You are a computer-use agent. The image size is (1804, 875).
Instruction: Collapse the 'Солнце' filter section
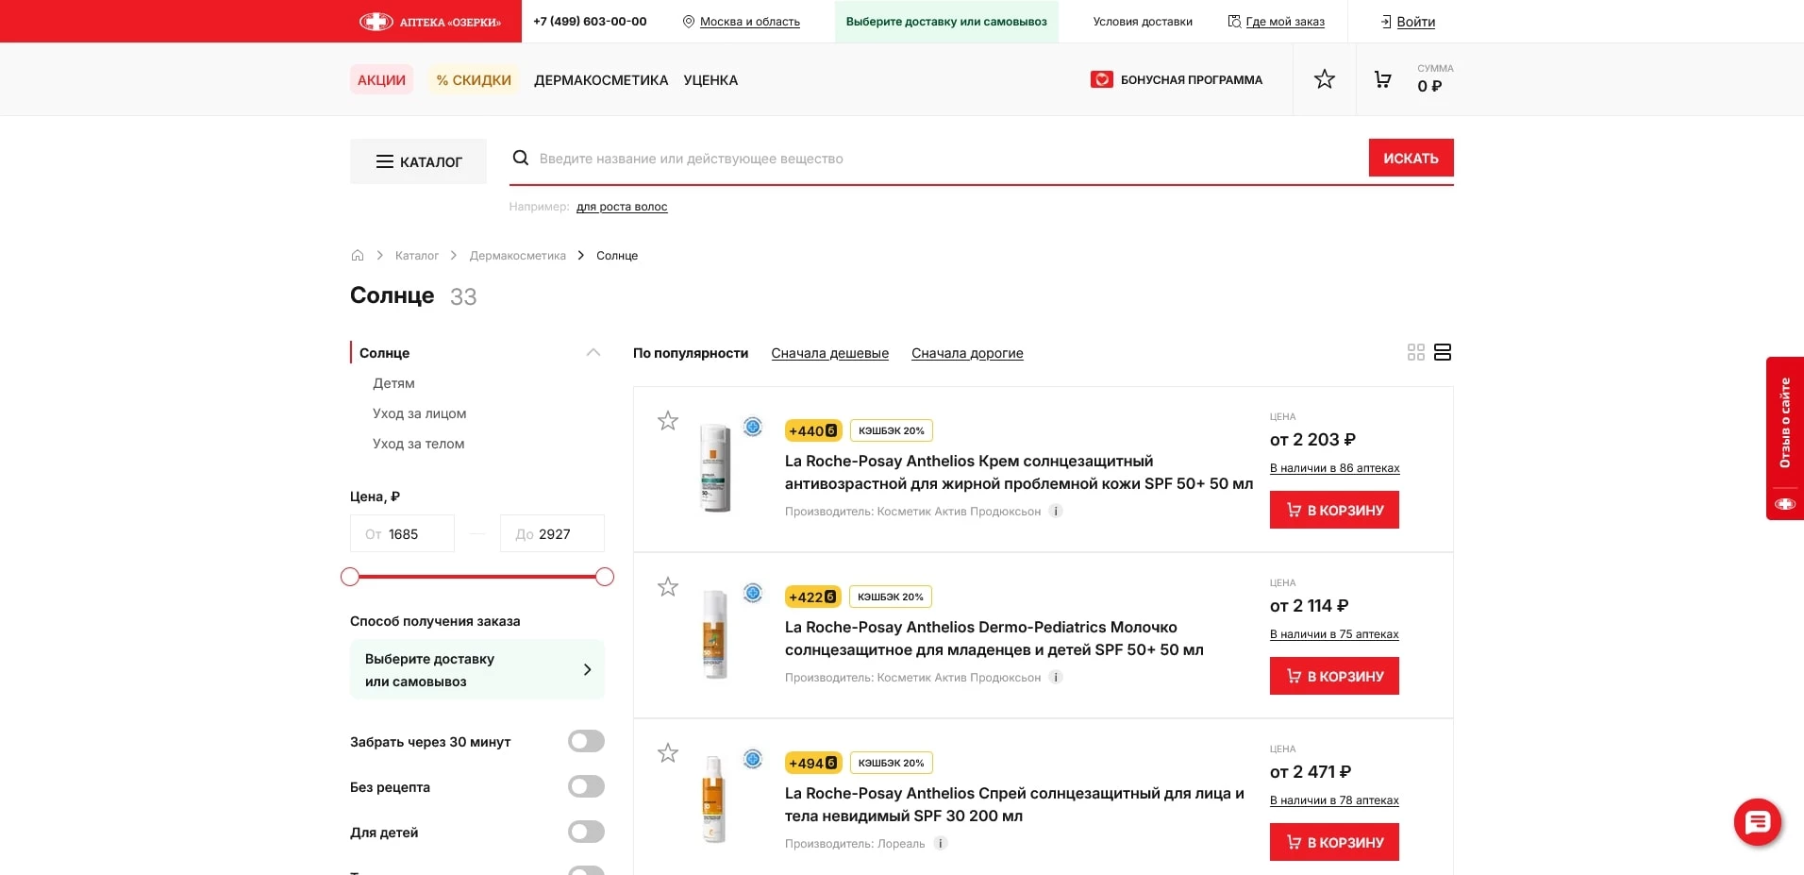[593, 352]
